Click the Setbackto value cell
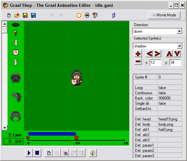Screen dimensions: 187x161 [170, 109]
